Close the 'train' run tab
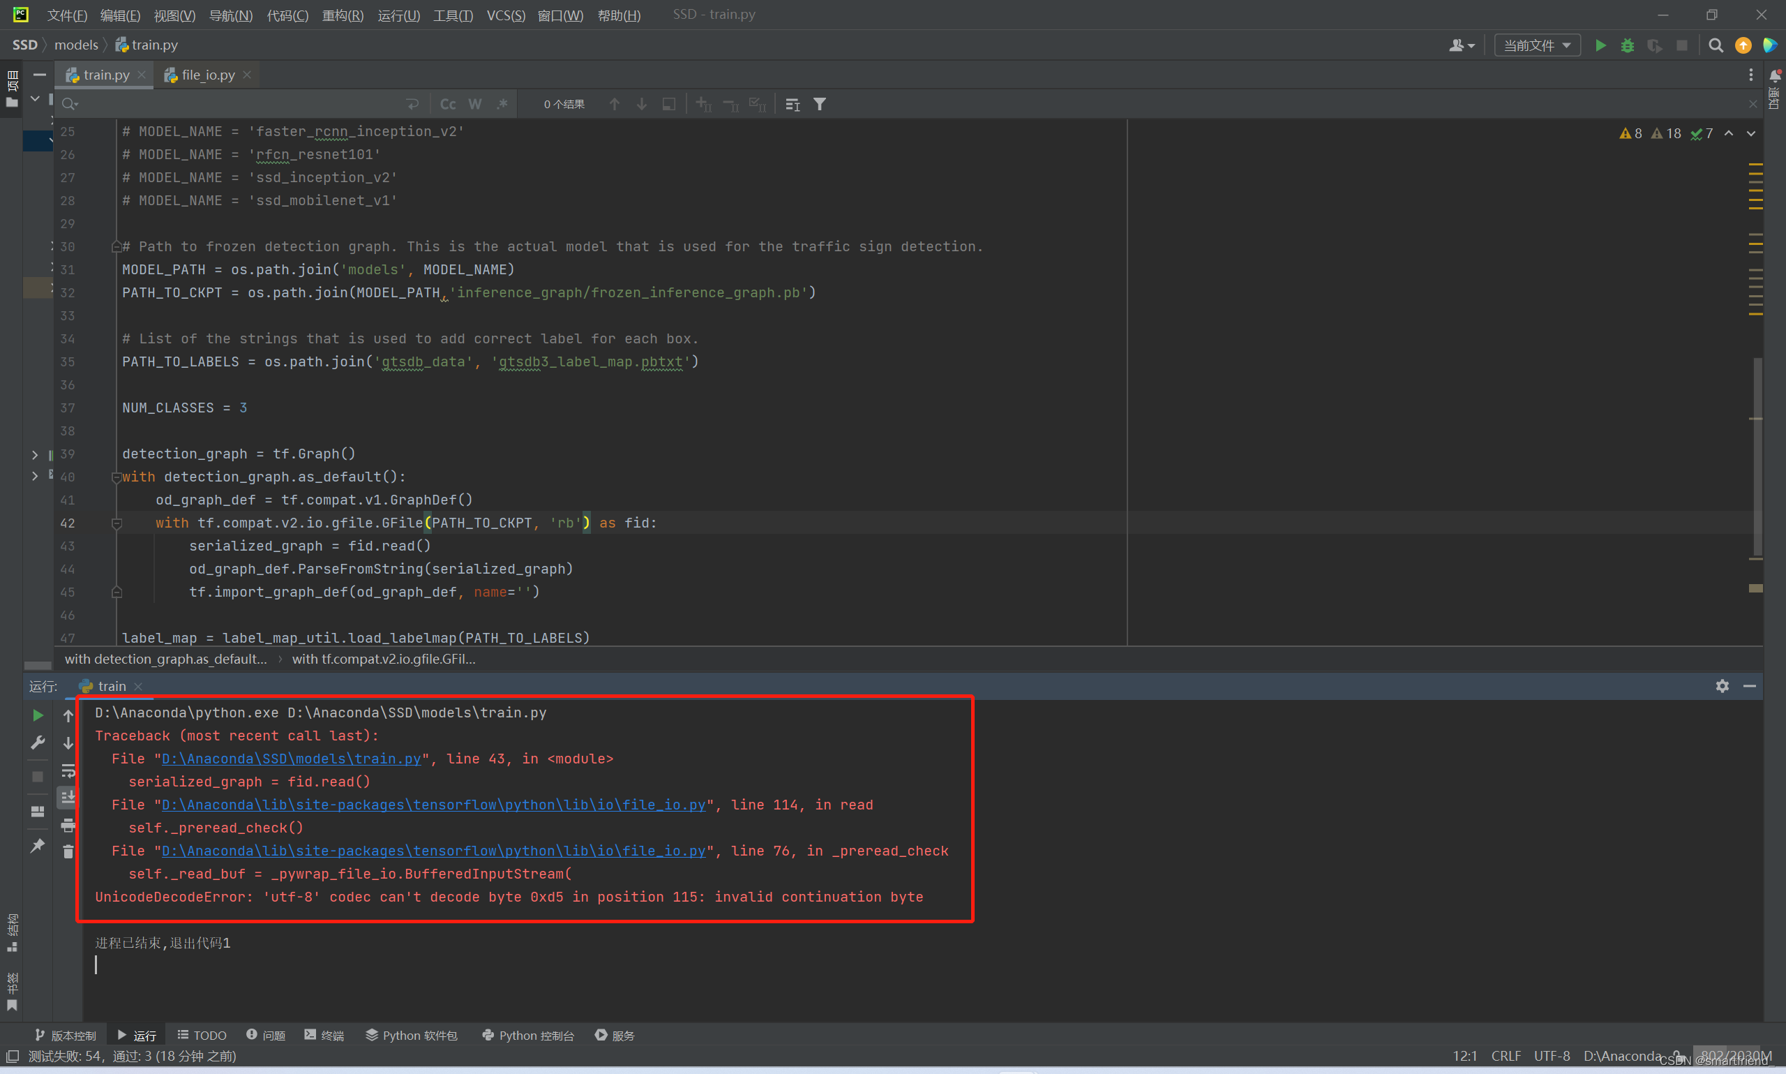The width and height of the screenshot is (1786, 1074). coord(138,687)
